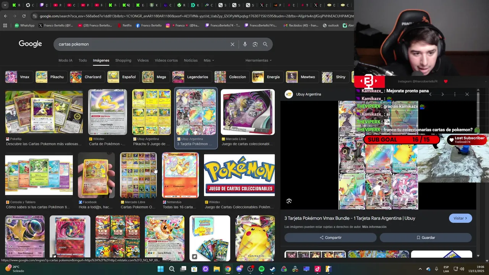Image resolution: width=489 pixels, height=275 pixels.
Task: Clear the Google search box text
Action: [232, 44]
